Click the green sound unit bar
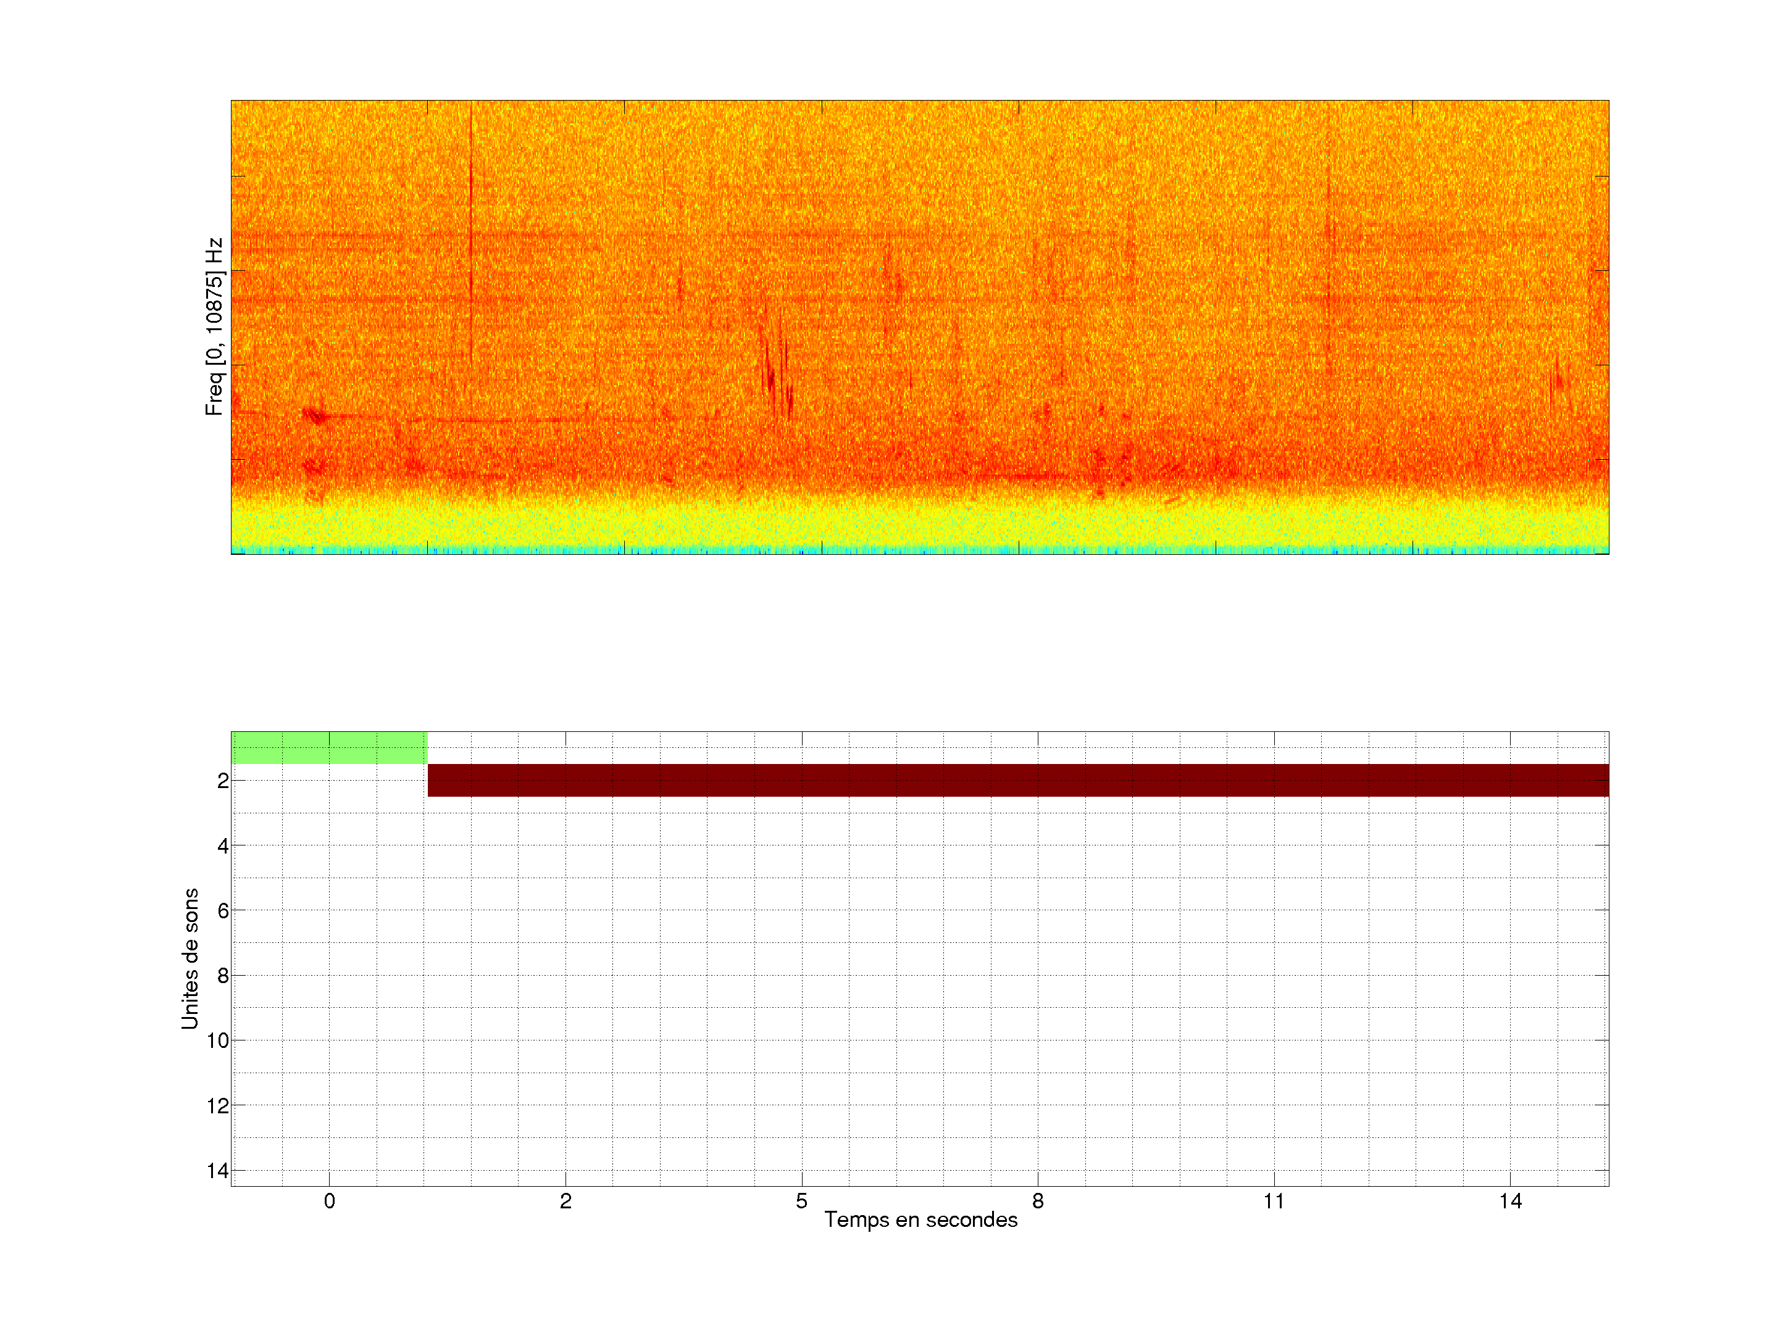This screenshot has width=1778, height=1333. click(329, 748)
